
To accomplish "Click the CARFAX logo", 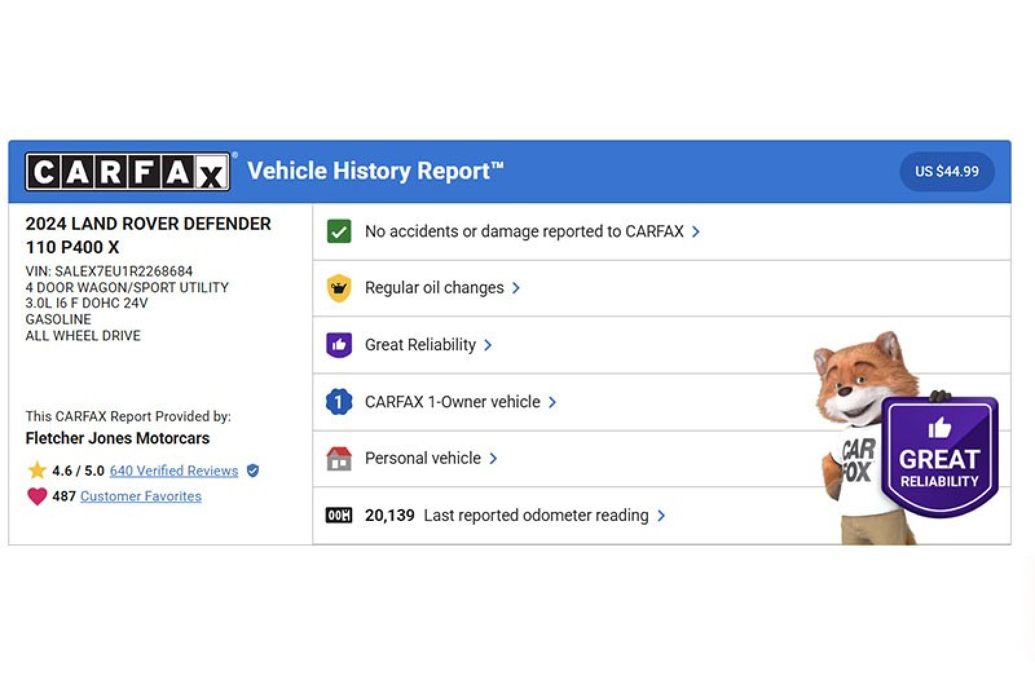I will (127, 172).
